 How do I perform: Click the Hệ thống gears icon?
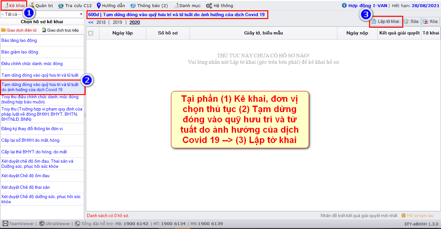[x=209, y=5]
